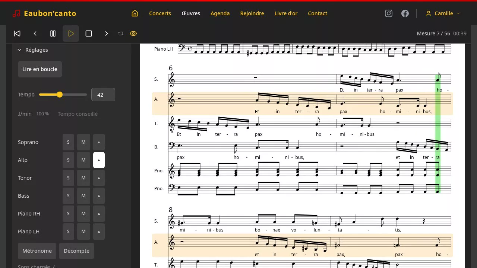Mute the Tenor voice

click(x=83, y=178)
